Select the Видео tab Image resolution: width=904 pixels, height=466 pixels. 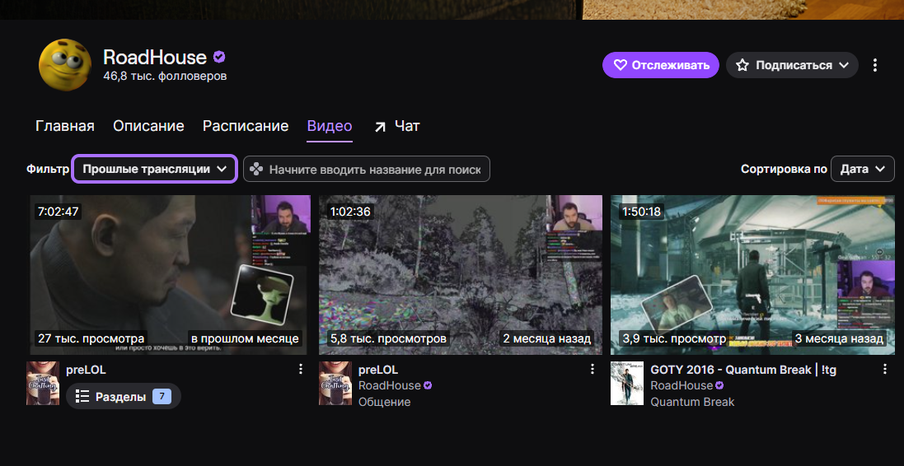(x=329, y=126)
